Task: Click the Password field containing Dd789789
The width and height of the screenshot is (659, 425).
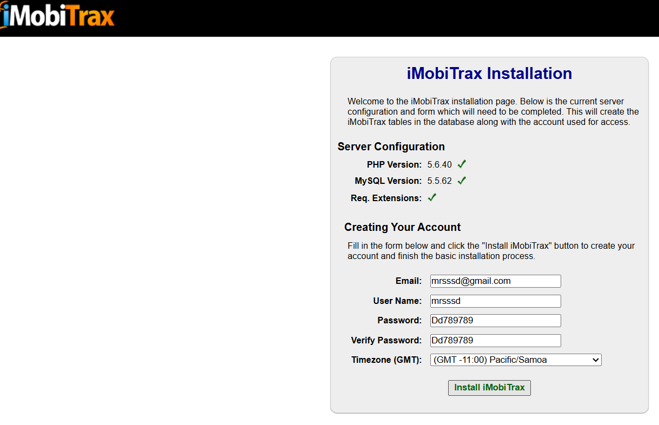Action: click(496, 321)
